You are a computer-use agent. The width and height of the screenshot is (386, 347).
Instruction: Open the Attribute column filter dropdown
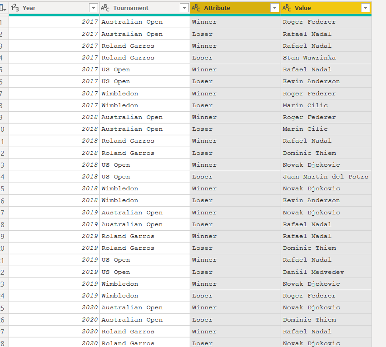[x=274, y=8]
